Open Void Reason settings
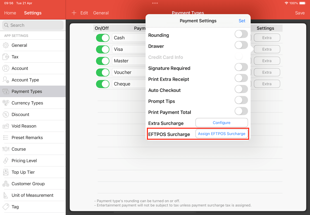The width and height of the screenshot is (310, 215). pos(33,126)
